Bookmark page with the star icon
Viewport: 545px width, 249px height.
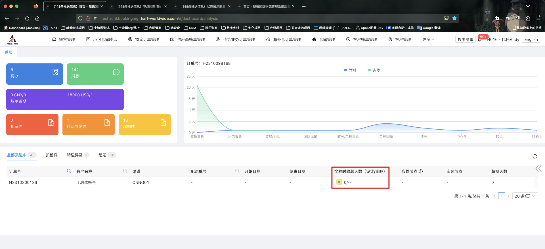454,18
